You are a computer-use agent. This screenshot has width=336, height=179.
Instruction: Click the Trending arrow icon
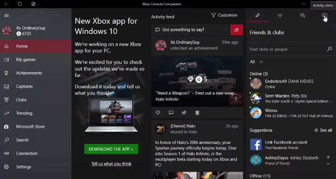click(6, 113)
